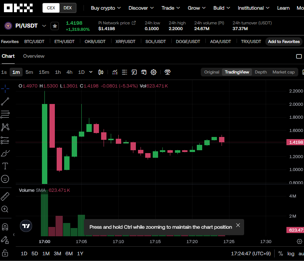Open the indicators menu icon
This screenshot has width=304, height=261.
[115, 72]
